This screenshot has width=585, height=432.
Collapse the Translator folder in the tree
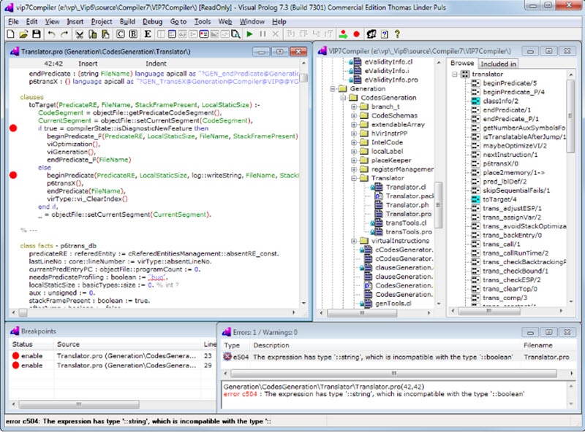click(x=355, y=177)
